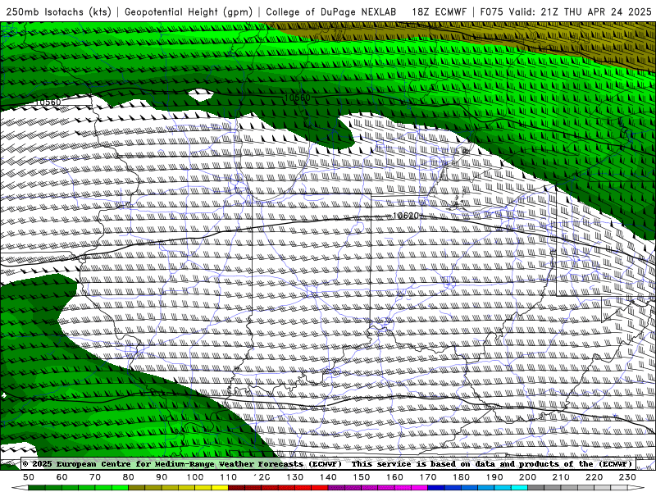The height and width of the screenshot is (492, 656).
Task: Select the '18Z ECMWF' model run label
Action: 439,11
